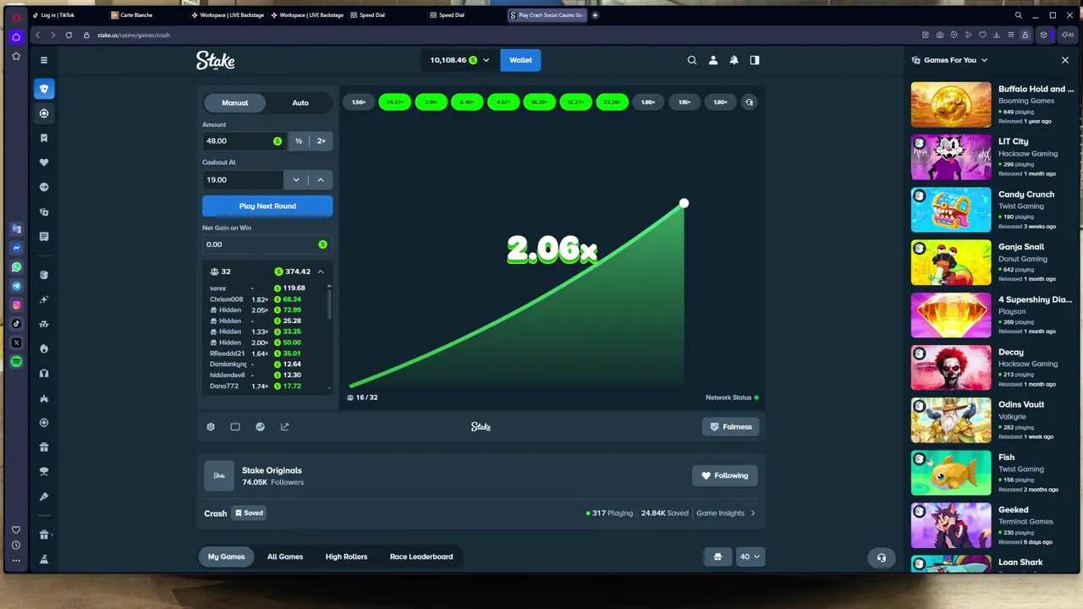Image resolution: width=1083 pixels, height=609 pixels.
Task: Halve the bet amount with ½
Action: click(299, 141)
